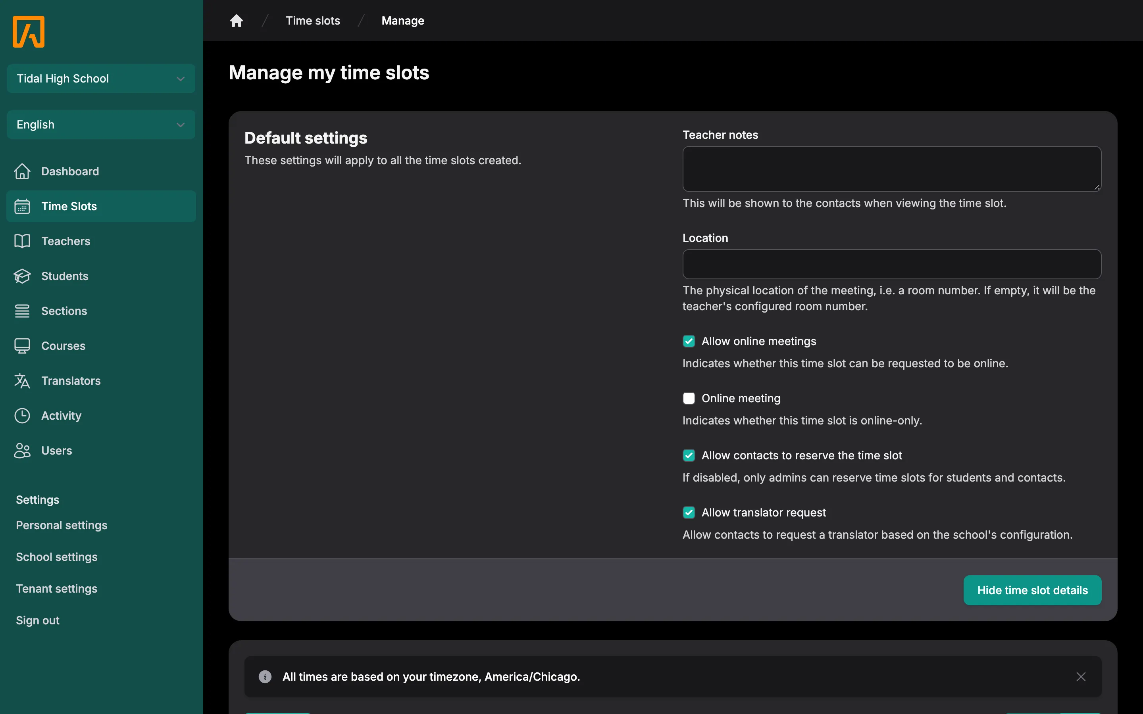
Task: Open the Tidal High School dropdown
Action: 101,79
